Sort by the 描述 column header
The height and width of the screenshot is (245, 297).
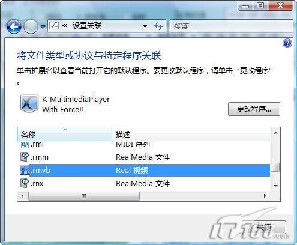click(191, 134)
